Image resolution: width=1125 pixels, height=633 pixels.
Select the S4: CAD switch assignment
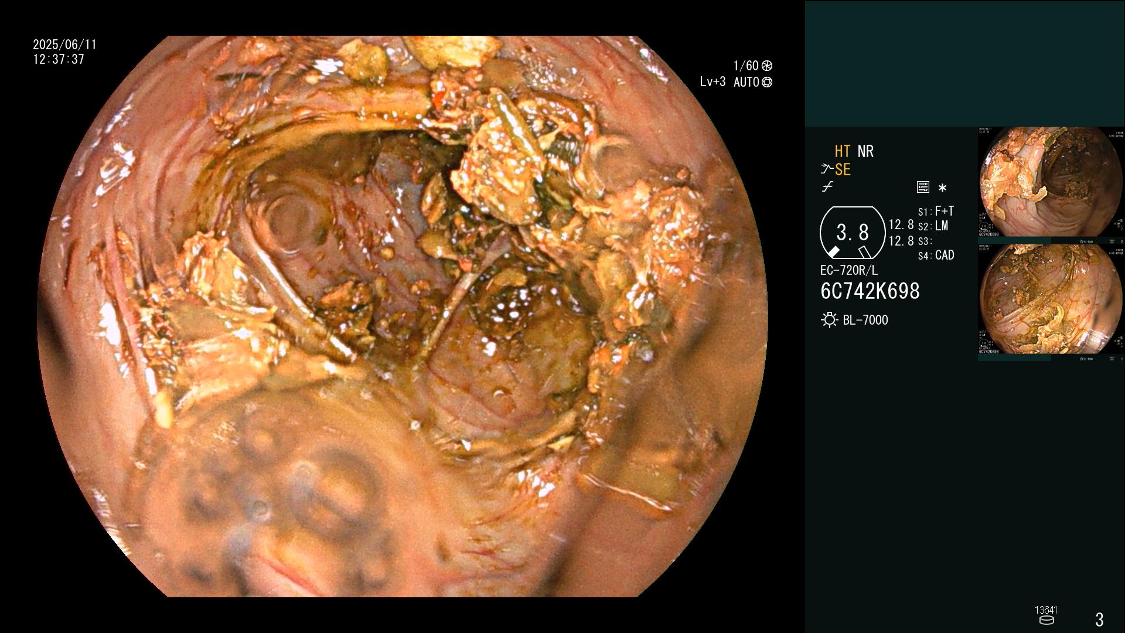click(x=936, y=255)
